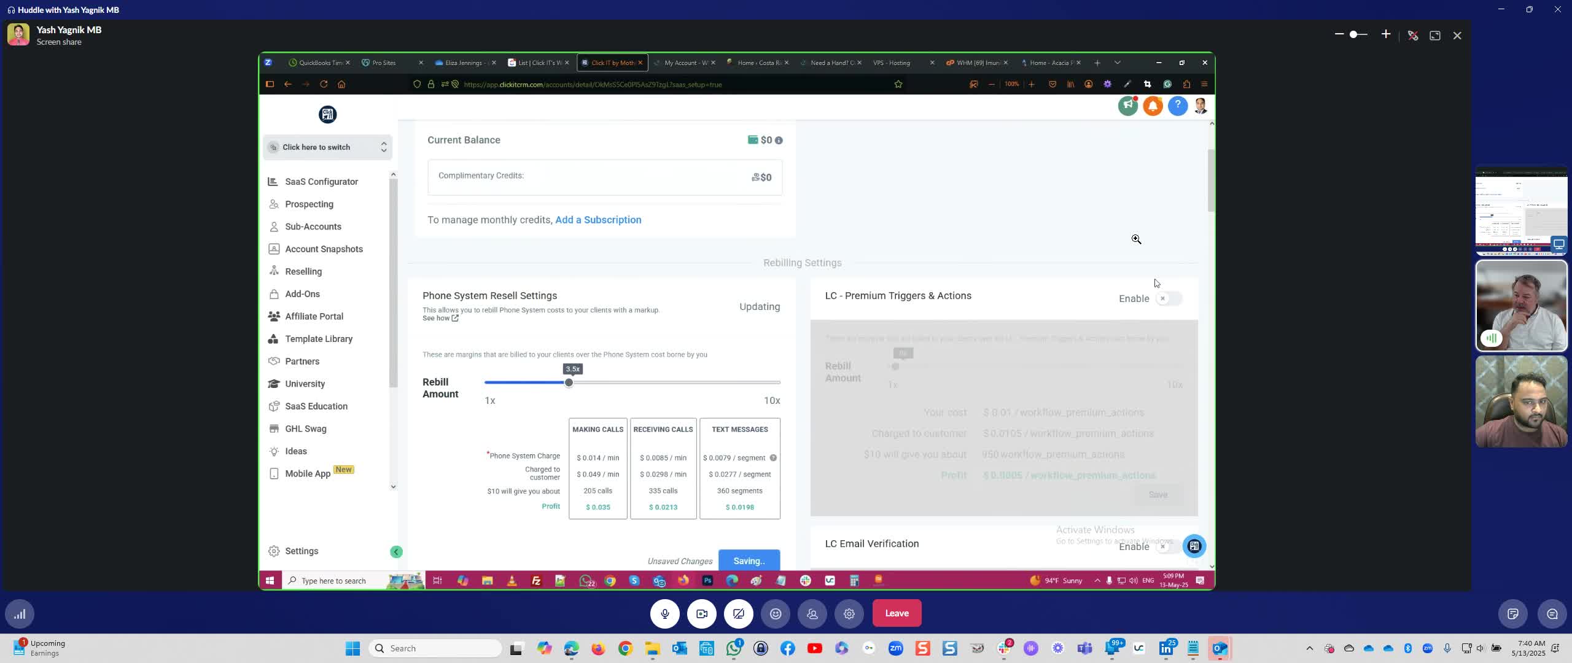The image size is (1572, 663).
Task: Click the sidebar down arrow below Mobile App
Action: tap(394, 487)
